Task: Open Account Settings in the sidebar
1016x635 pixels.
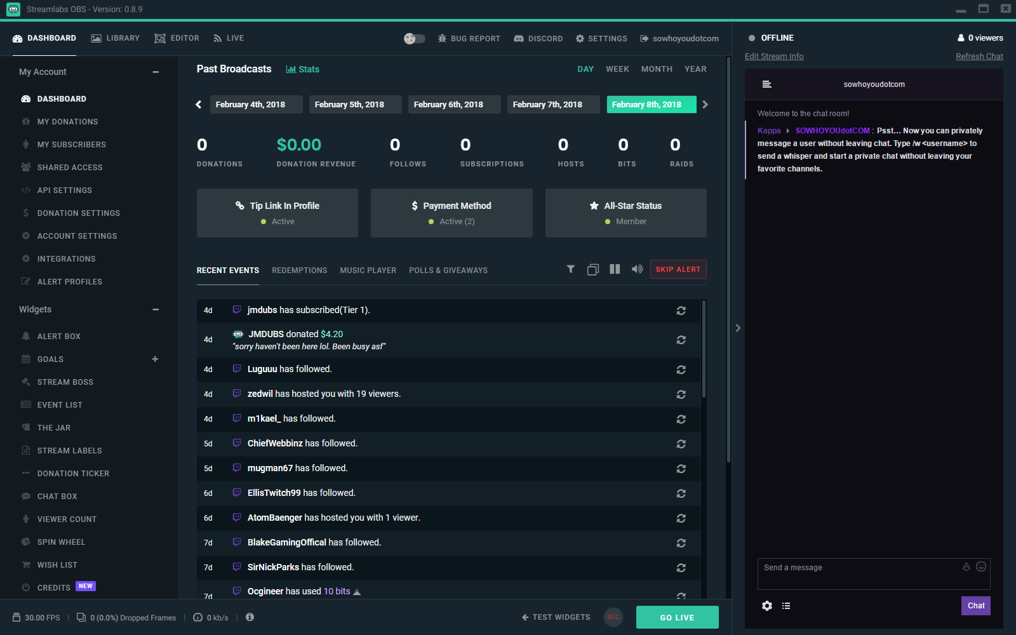Action: pyautogui.click(x=77, y=236)
